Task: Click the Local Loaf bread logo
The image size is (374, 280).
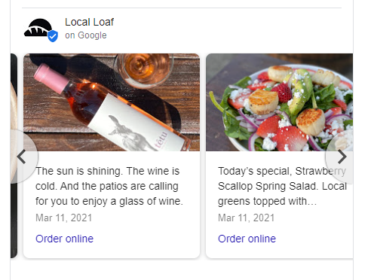Action: pos(38,28)
